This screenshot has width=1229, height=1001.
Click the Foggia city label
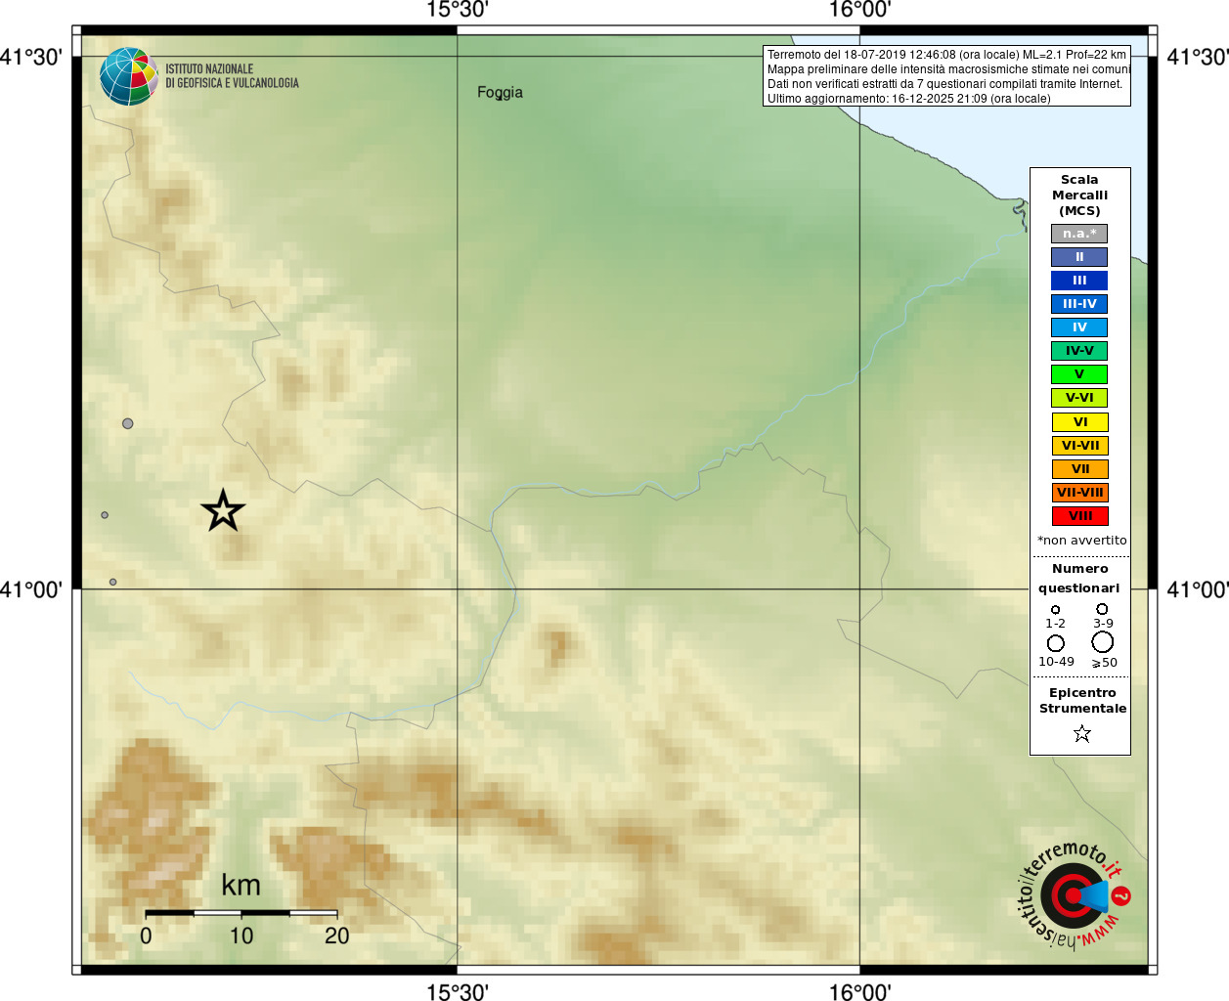(x=500, y=93)
